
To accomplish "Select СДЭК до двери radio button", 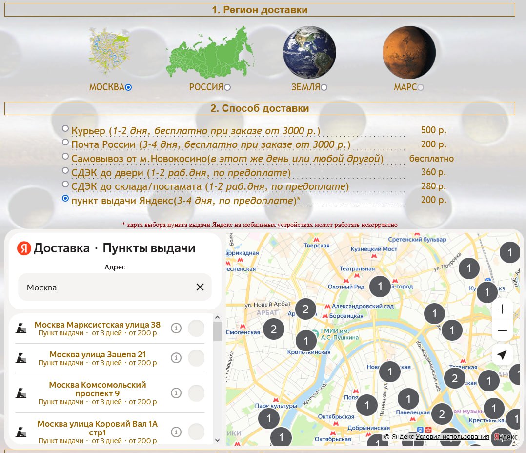I will (65, 170).
